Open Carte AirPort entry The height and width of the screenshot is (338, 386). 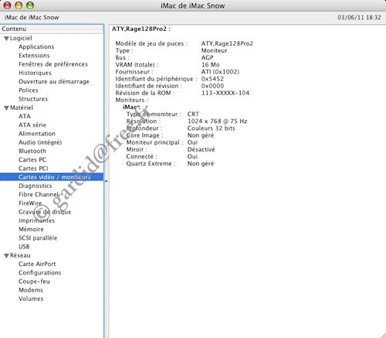click(37, 265)
